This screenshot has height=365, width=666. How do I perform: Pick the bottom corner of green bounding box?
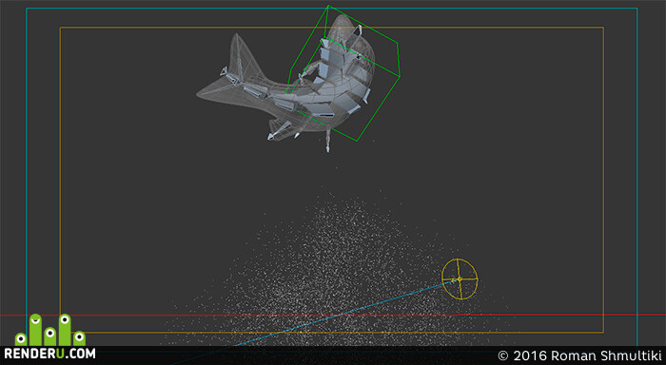(357, 141)
